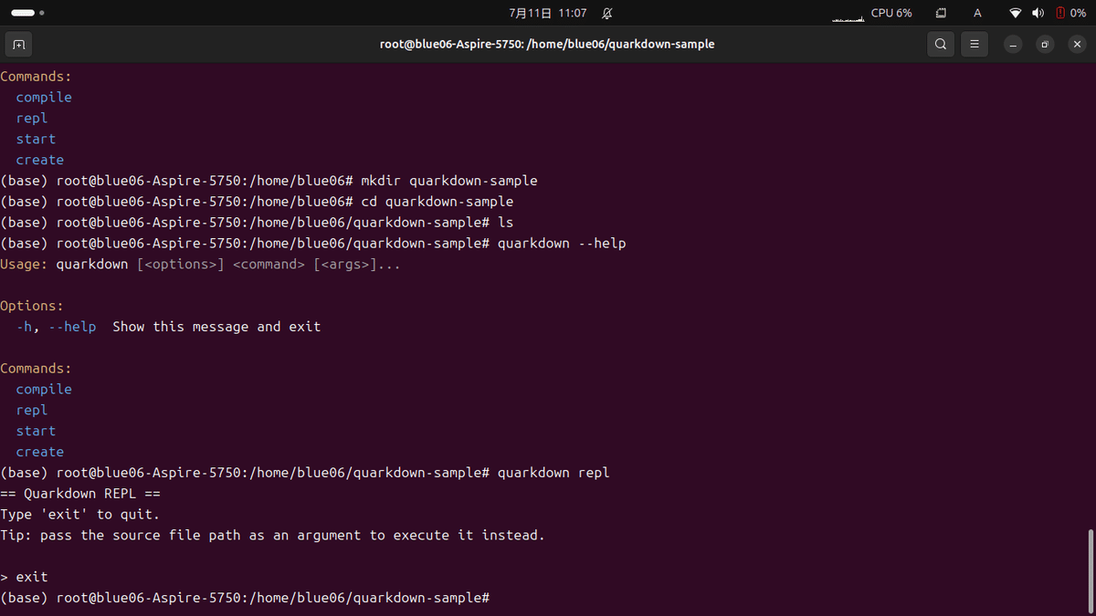The height and width of the screenshot is (616, 1096).
Task: Open the CPU 6% system monitor menu
Action: click(x=891, y=13)
